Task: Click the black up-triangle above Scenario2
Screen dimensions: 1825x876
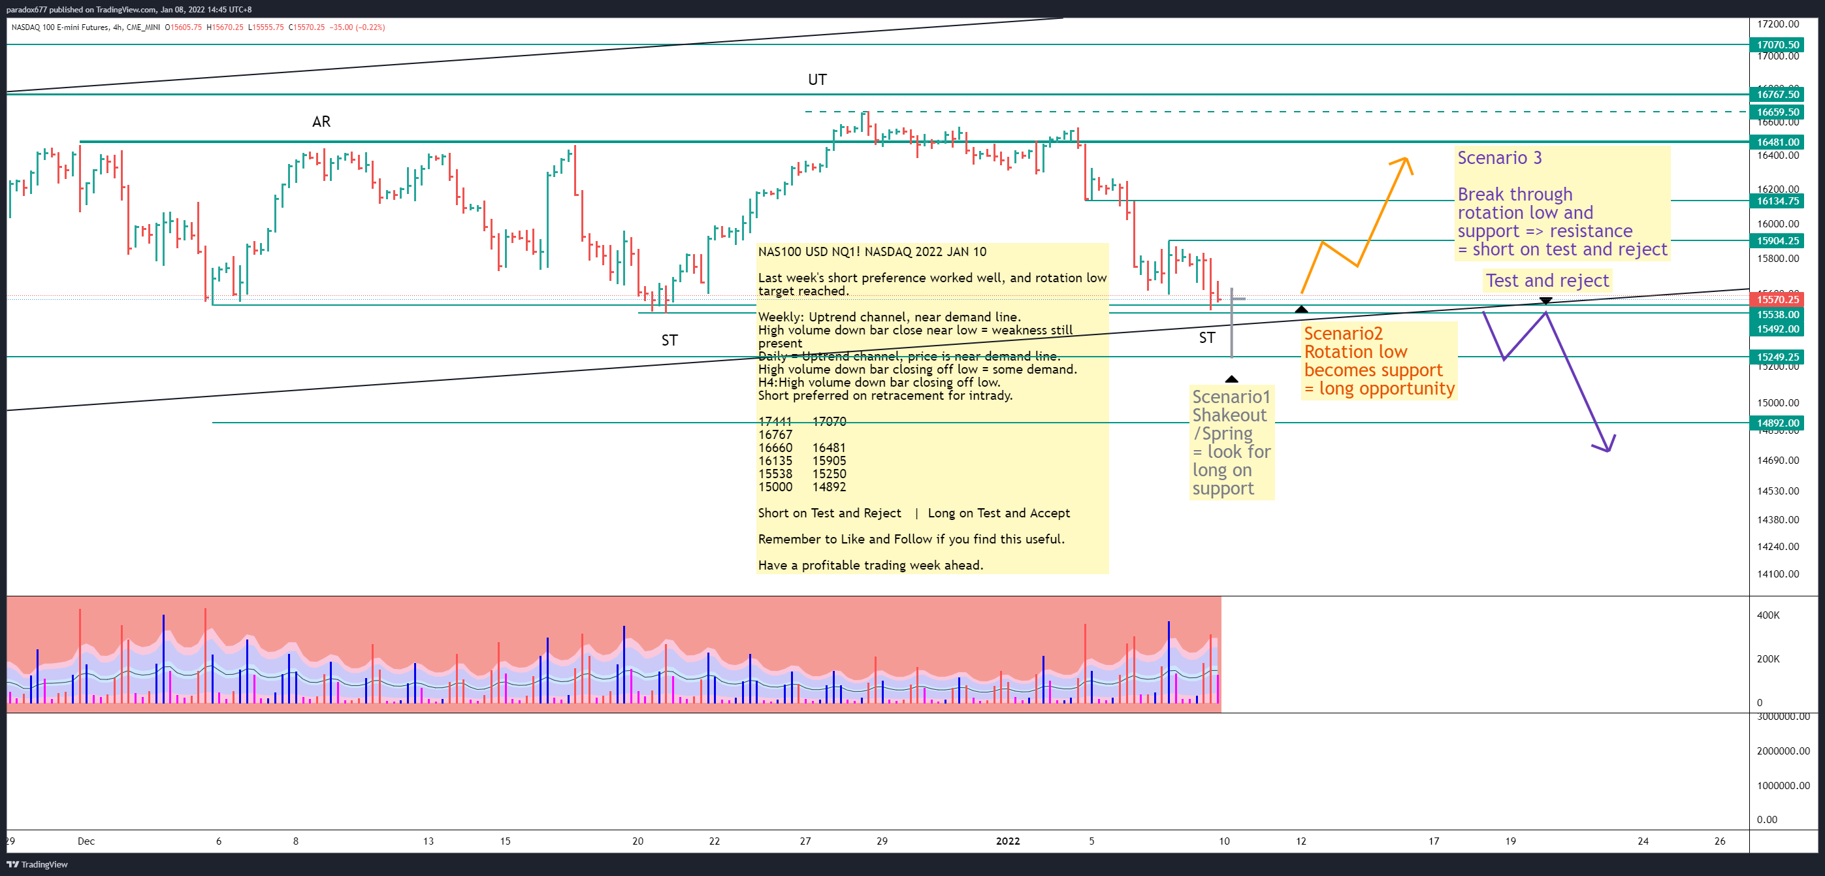Action: [x=1301, y=309]
